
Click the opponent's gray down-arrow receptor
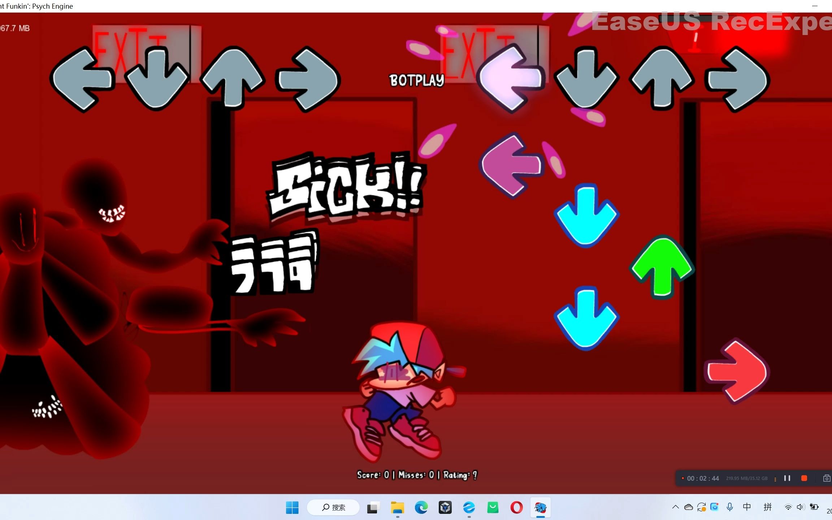157,79
